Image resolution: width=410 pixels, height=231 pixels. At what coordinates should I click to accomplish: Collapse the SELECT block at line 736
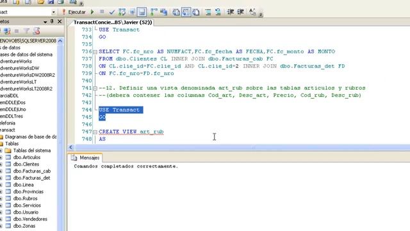[95, 52]
